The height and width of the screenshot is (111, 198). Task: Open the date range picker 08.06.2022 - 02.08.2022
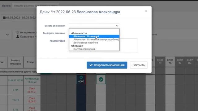[x=19, y=18]
